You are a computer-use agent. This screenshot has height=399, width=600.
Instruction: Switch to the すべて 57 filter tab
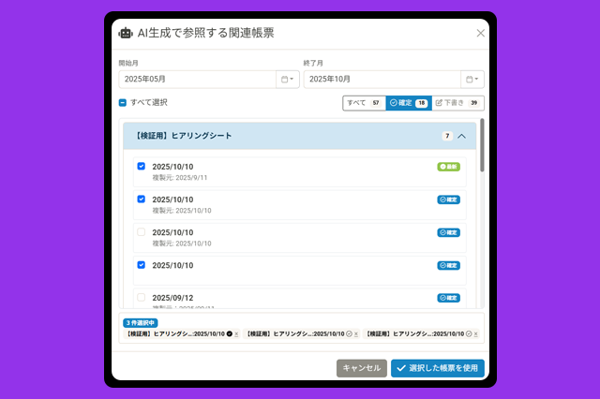pyautogui.click(x=365, y=103)
